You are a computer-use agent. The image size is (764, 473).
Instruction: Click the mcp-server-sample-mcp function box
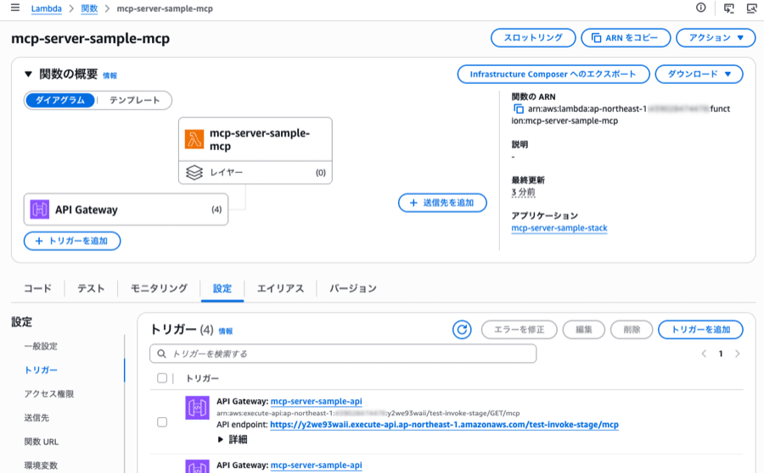(x=256, y=139)
